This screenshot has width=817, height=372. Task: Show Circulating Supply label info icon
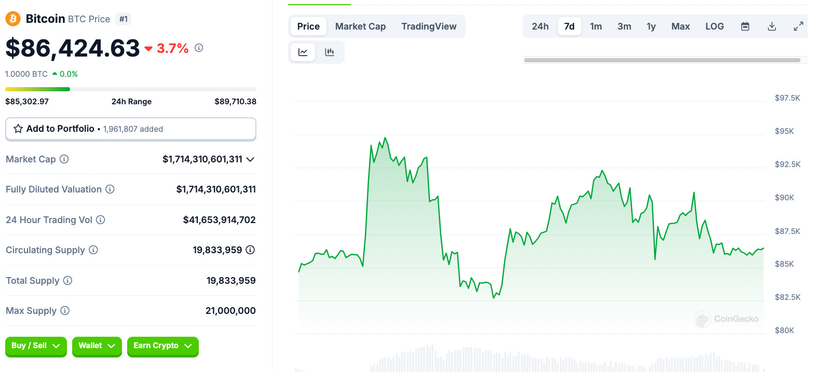tap(93, 250)
